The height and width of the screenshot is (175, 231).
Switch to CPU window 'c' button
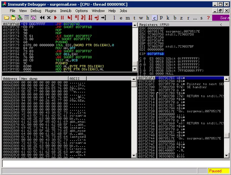tap(154, 17)
